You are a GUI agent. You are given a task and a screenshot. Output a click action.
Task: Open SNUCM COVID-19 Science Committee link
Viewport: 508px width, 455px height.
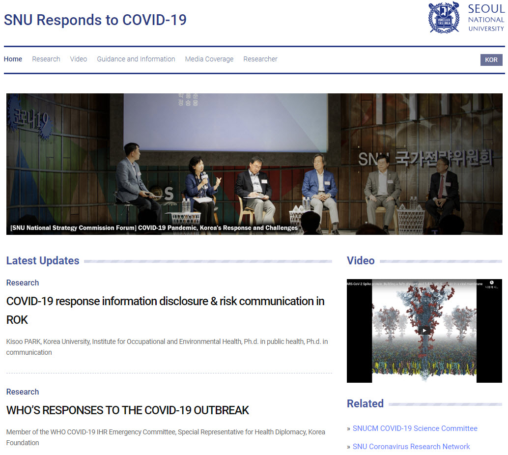click(415, 428)
